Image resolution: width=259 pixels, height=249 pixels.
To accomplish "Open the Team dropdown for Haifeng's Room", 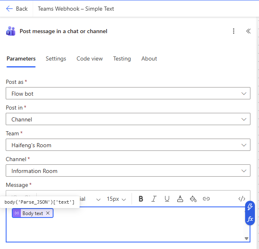I will [128, 145].
